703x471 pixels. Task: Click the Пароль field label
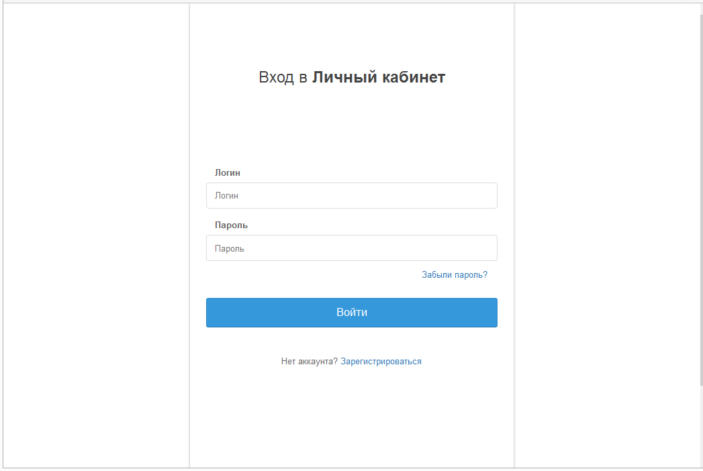[231, 225]
